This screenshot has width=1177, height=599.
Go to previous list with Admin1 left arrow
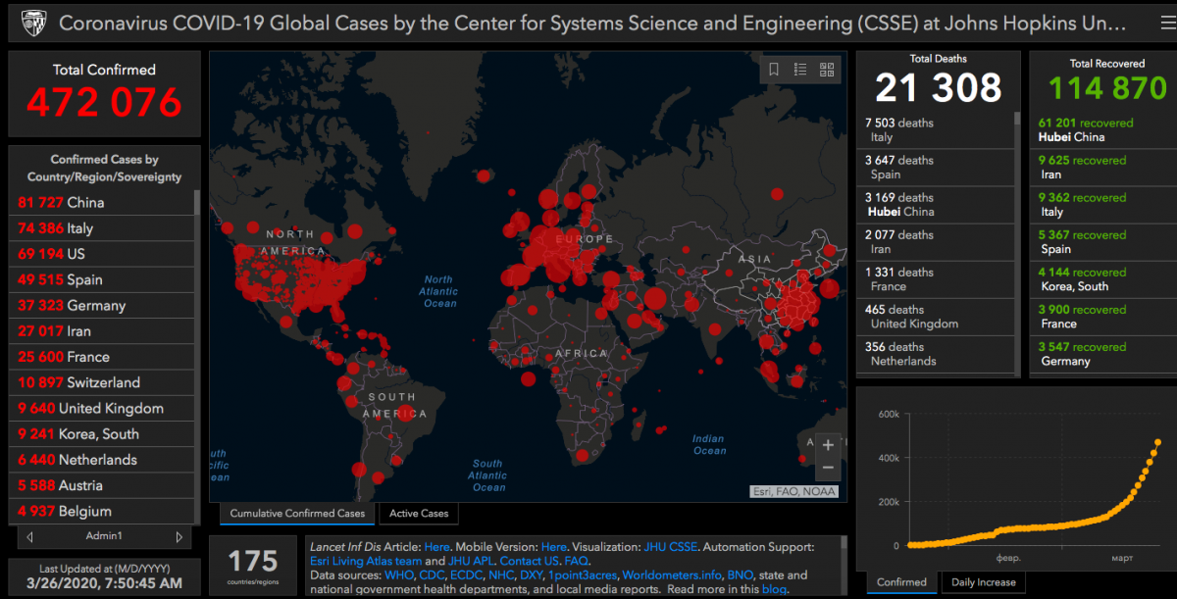pos(30,537)
